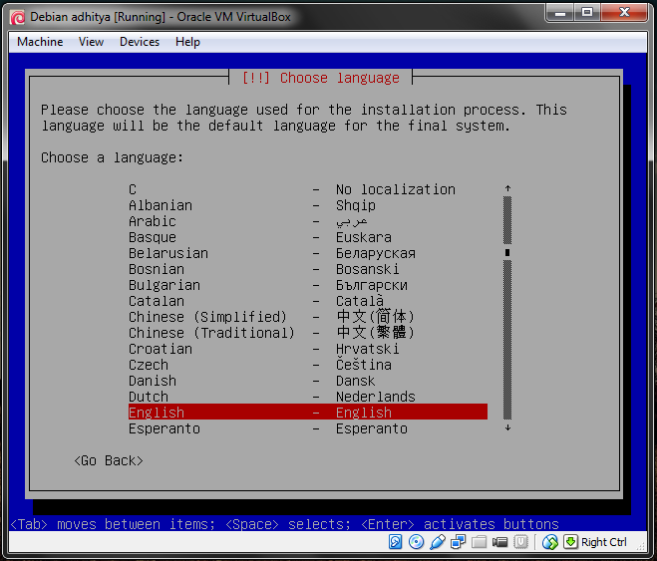This screenshot has height=561, width=657.
Task: Select the Basque language row
Action: click(x=307, y=237)
